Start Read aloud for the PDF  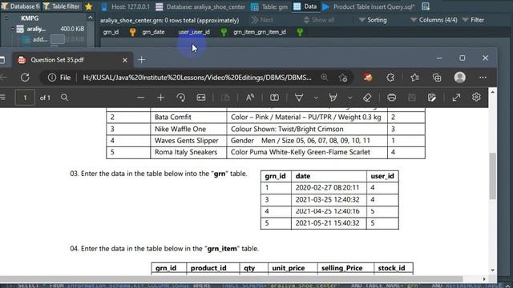(x=250, y=98)
